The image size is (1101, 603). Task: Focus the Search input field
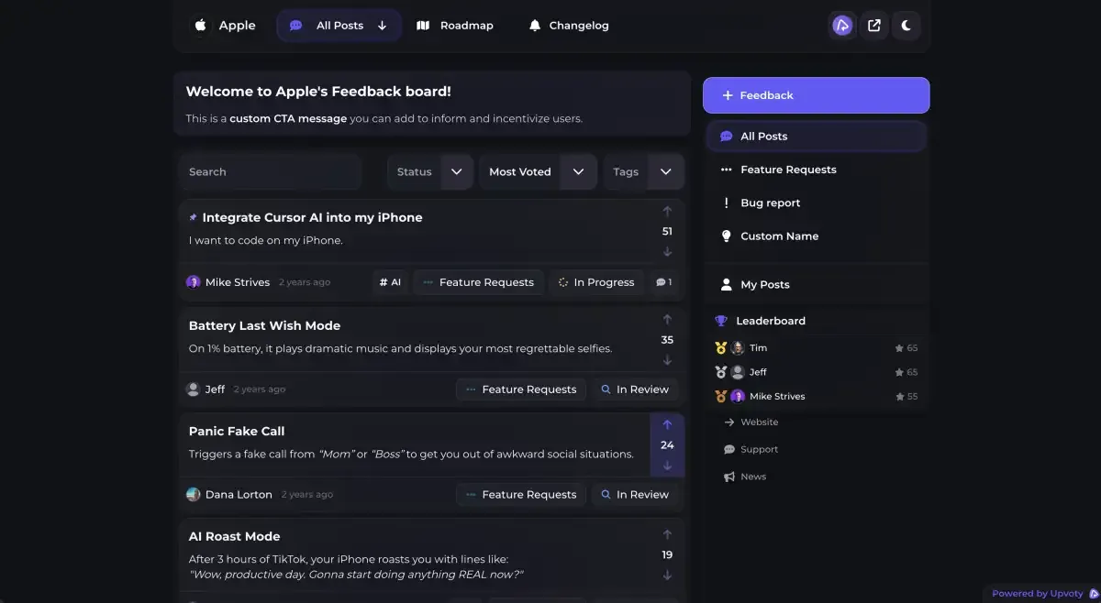coord(270,172)
